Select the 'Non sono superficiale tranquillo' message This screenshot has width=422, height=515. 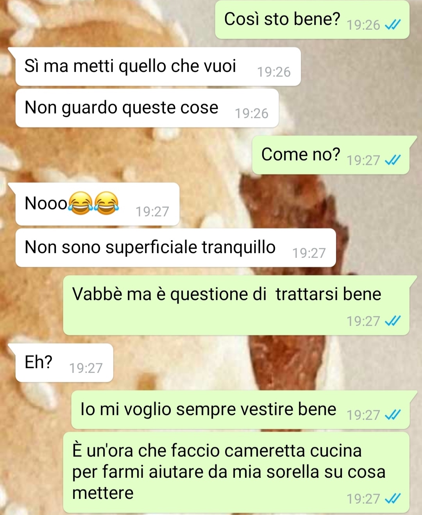coord(175,248)
